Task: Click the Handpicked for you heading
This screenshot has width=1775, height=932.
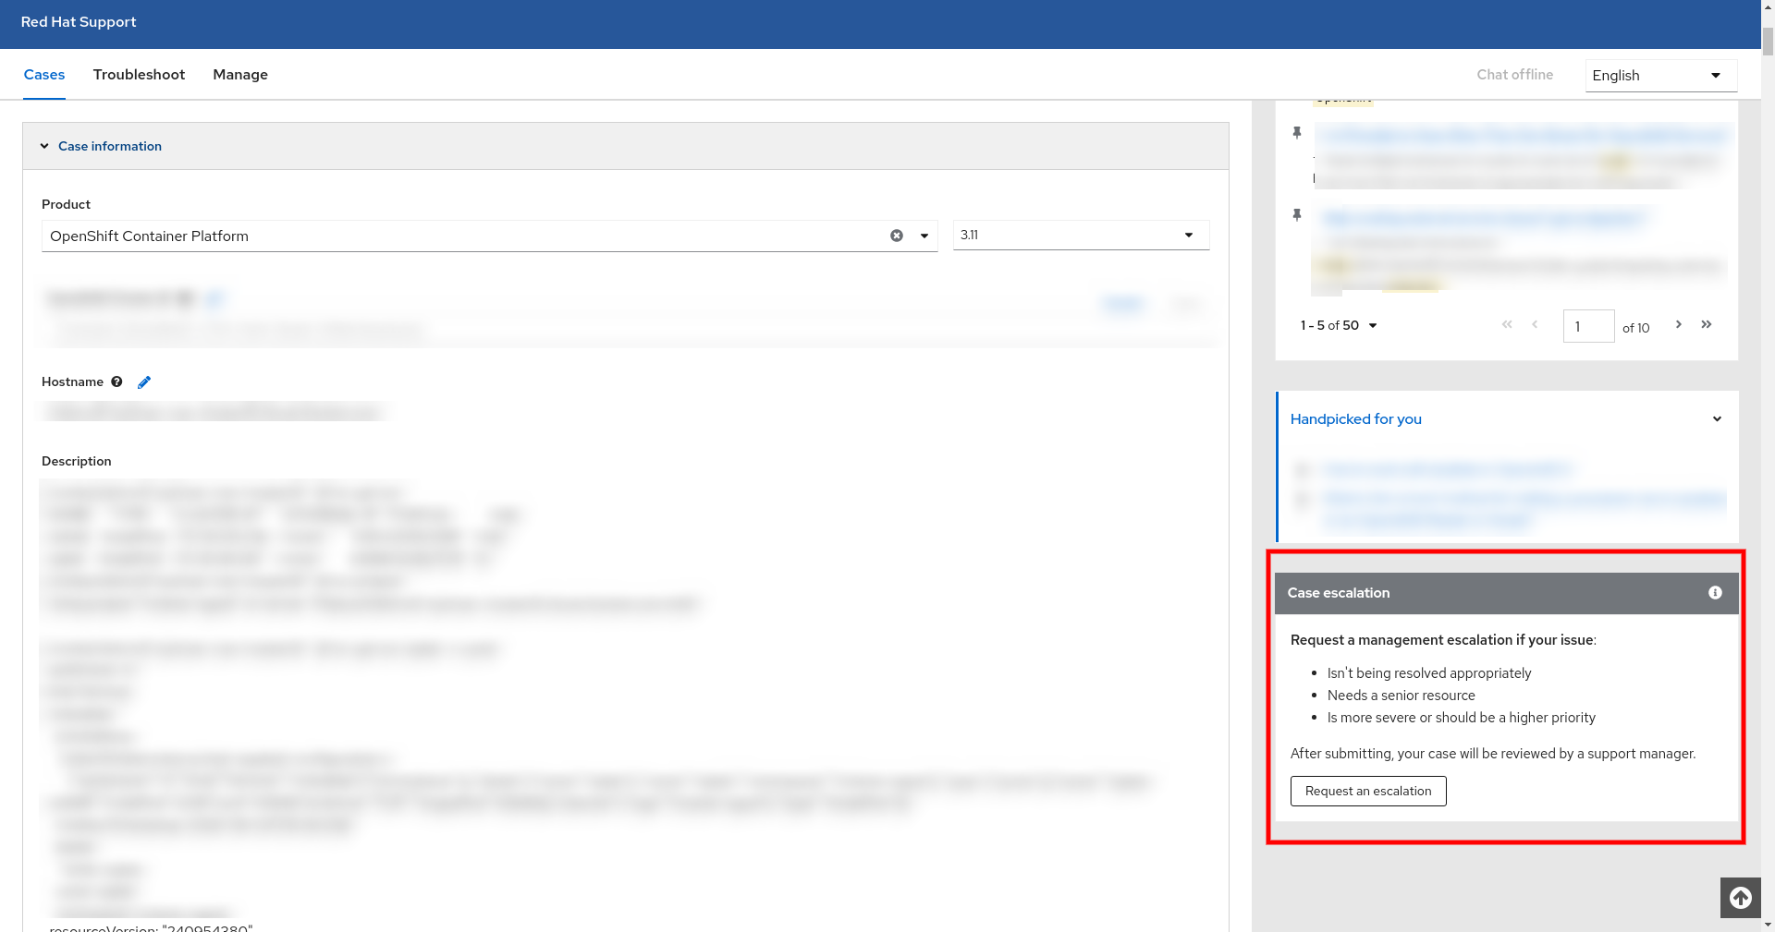Action: coord(1355,419)
